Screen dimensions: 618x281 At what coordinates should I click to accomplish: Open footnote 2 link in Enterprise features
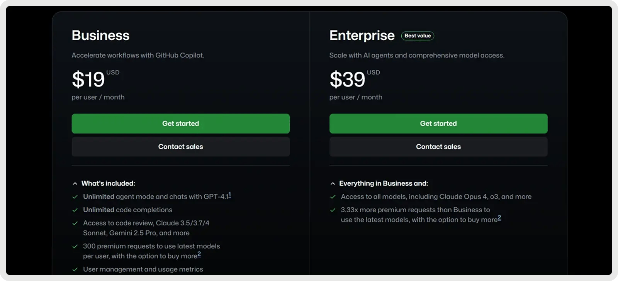(x=499, y=218)
